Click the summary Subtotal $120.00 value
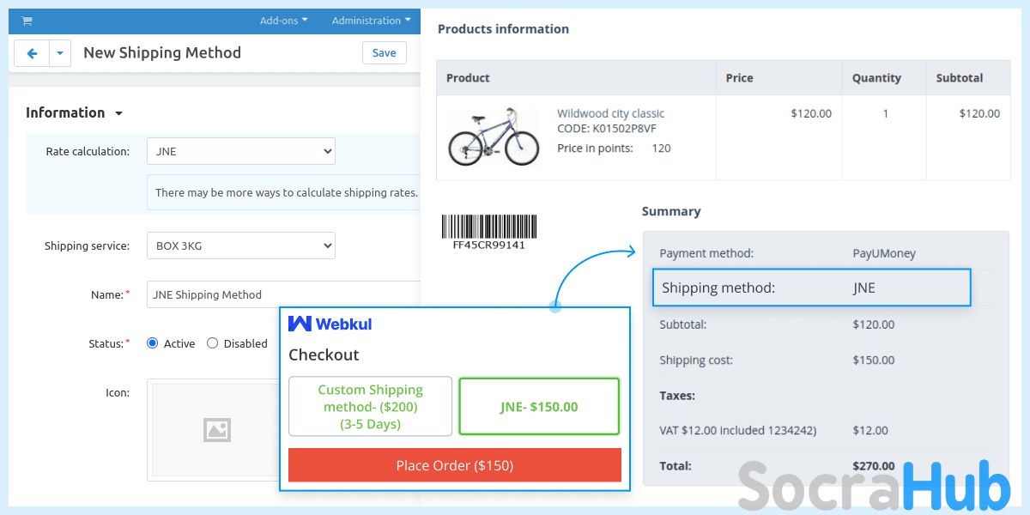The image size is (1030, 515). [874, 324]
